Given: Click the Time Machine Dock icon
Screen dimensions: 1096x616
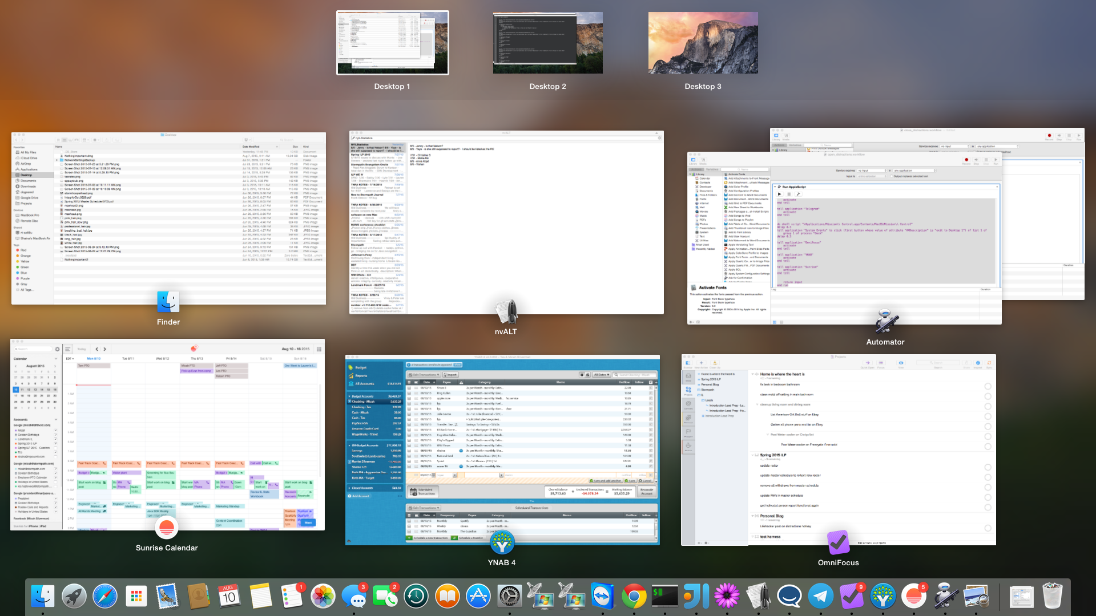Looking at the screenshot, I should coord(416,597).
